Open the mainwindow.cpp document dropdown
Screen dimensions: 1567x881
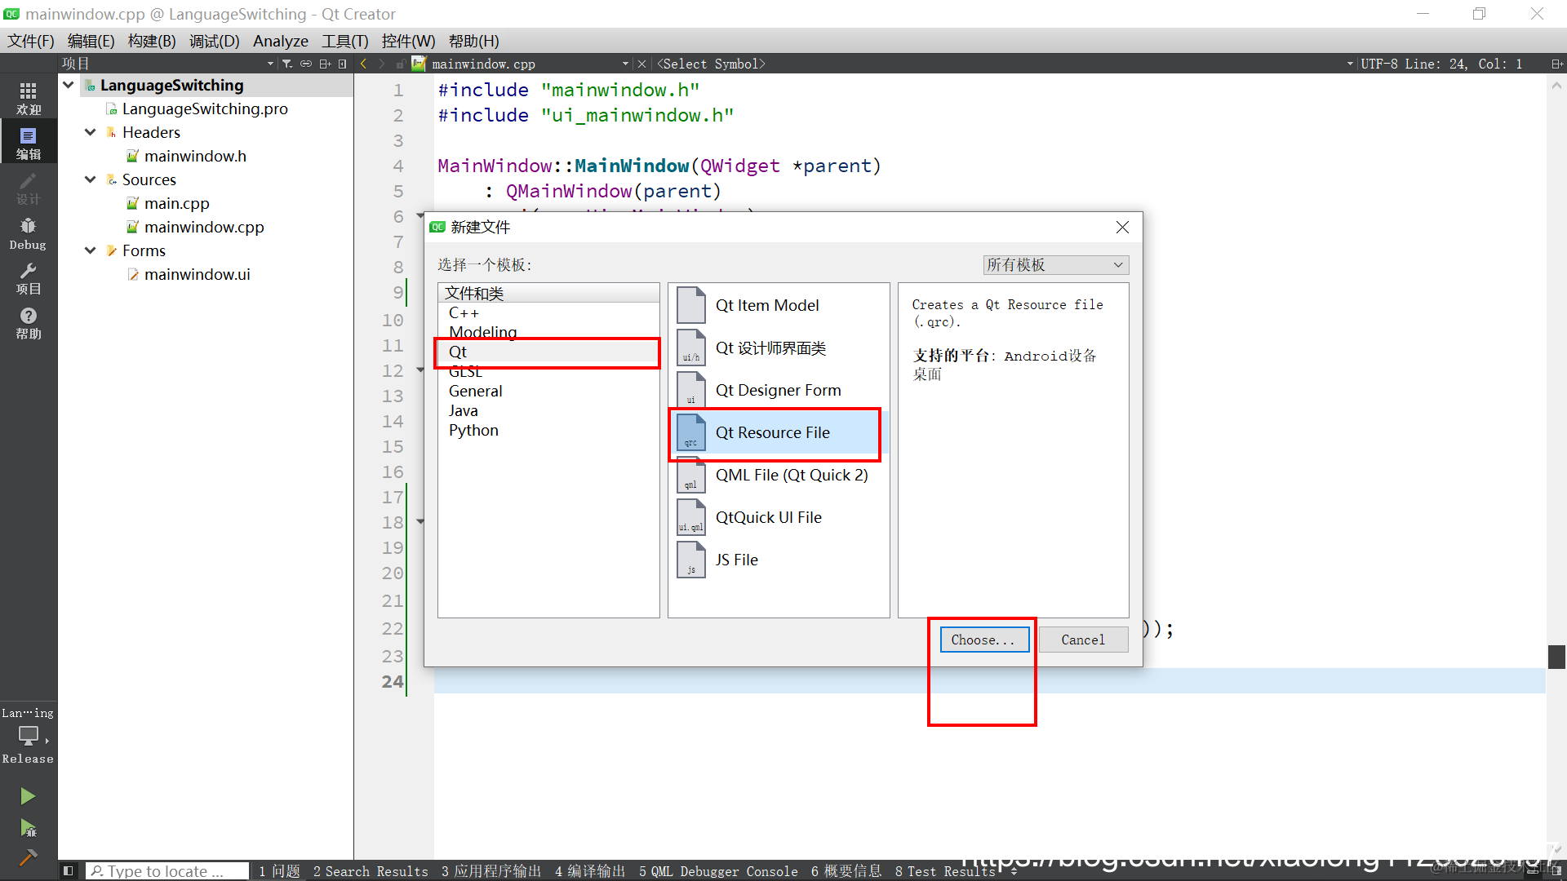click(x=522, y=64)
